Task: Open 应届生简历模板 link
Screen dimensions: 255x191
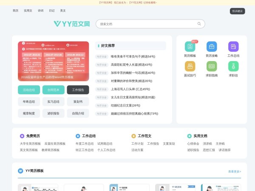Action: [55, 143]
